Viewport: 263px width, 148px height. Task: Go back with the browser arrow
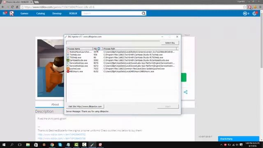(x=3, y=7)
